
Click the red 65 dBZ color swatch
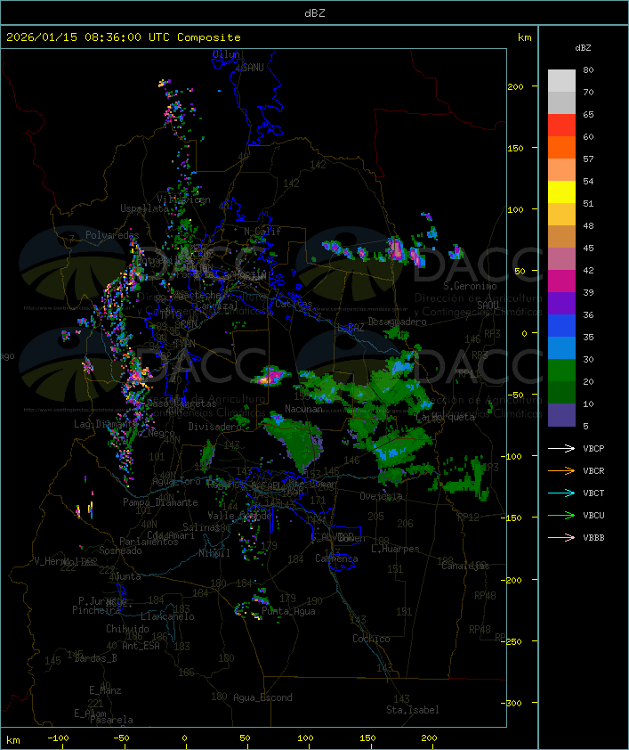pyautogui.click(x=561, y=126)
